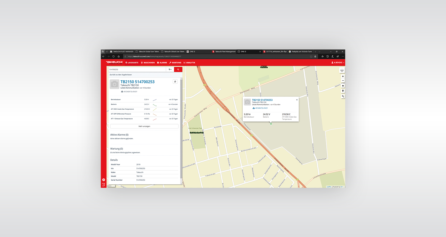Open TB2150 514700253 title in side panel

tap(137, 82)
